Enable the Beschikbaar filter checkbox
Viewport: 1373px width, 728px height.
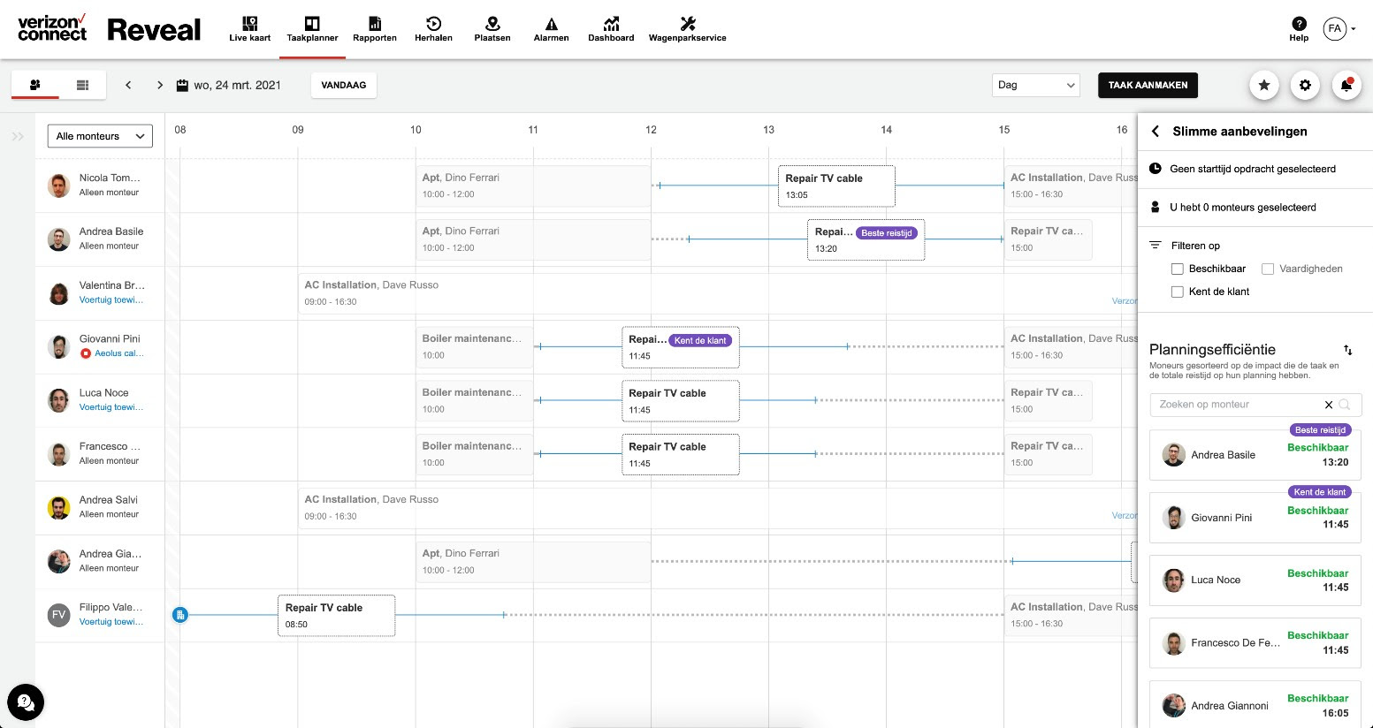(x=1177, y=269)
